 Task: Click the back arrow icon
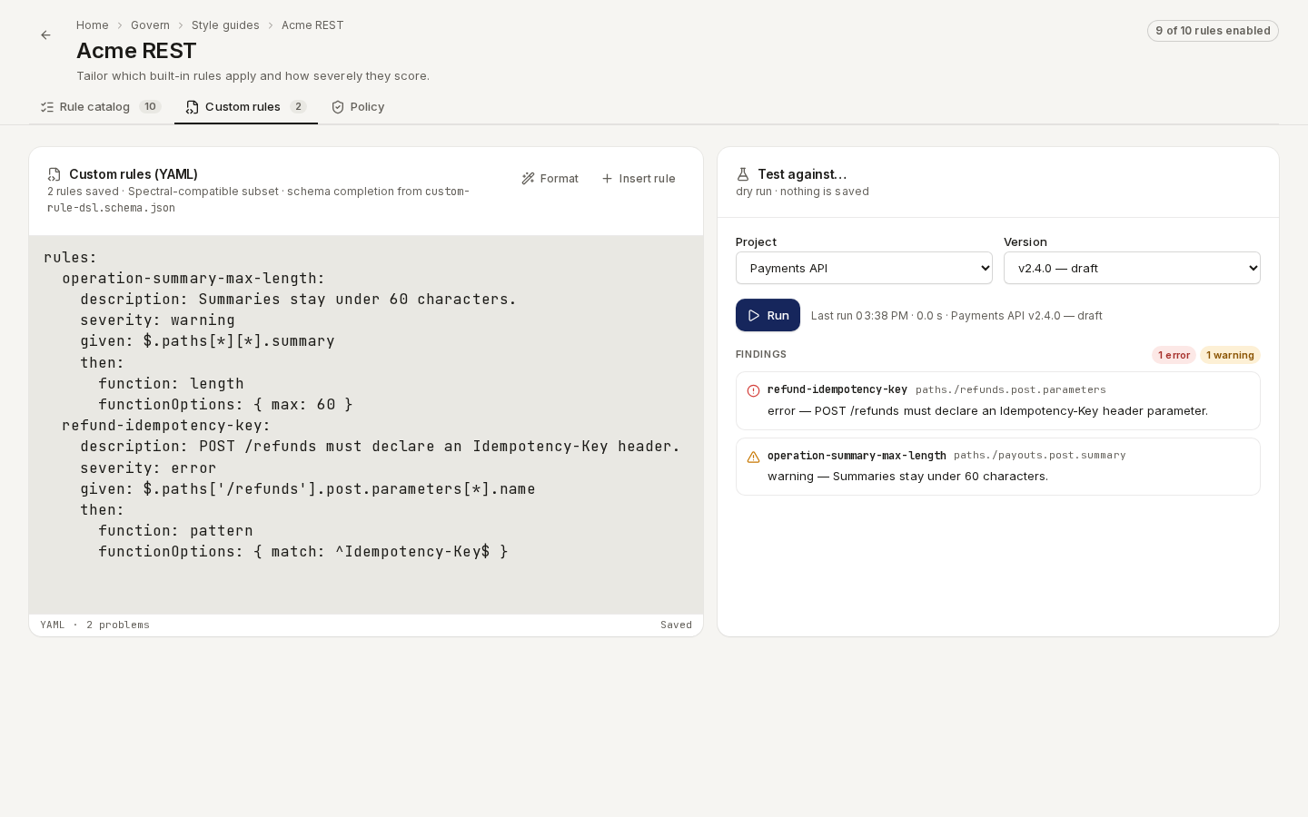click(45, 35)
